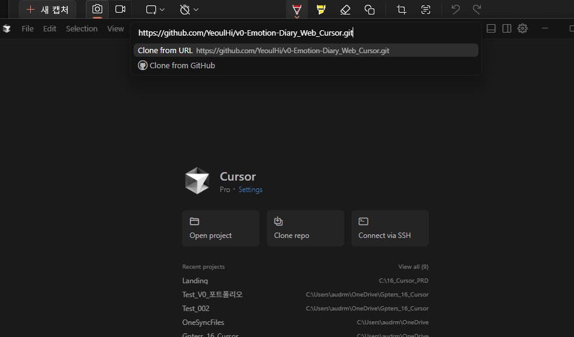Undo the last annotation
This screenshot has width=574, height=337.
click(455, 10)
